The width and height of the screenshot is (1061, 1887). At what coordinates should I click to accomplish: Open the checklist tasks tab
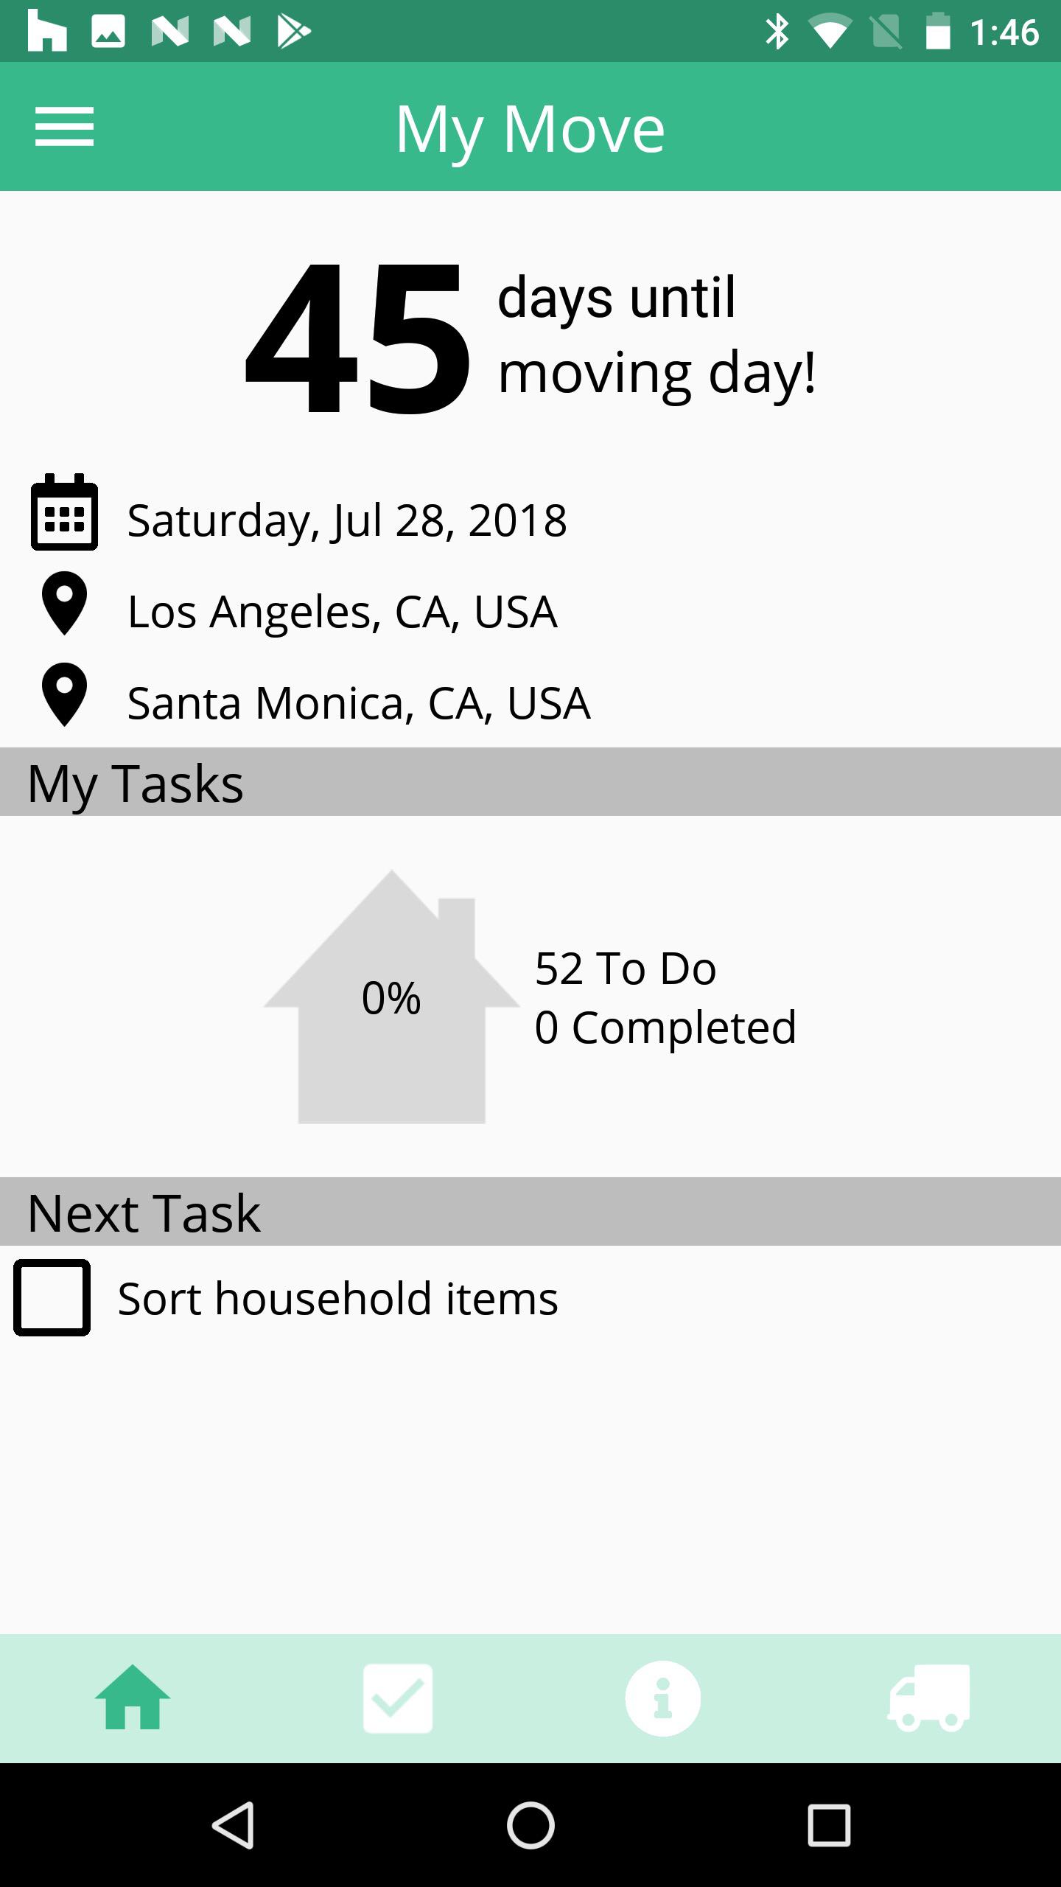(x=398, y=1698)
